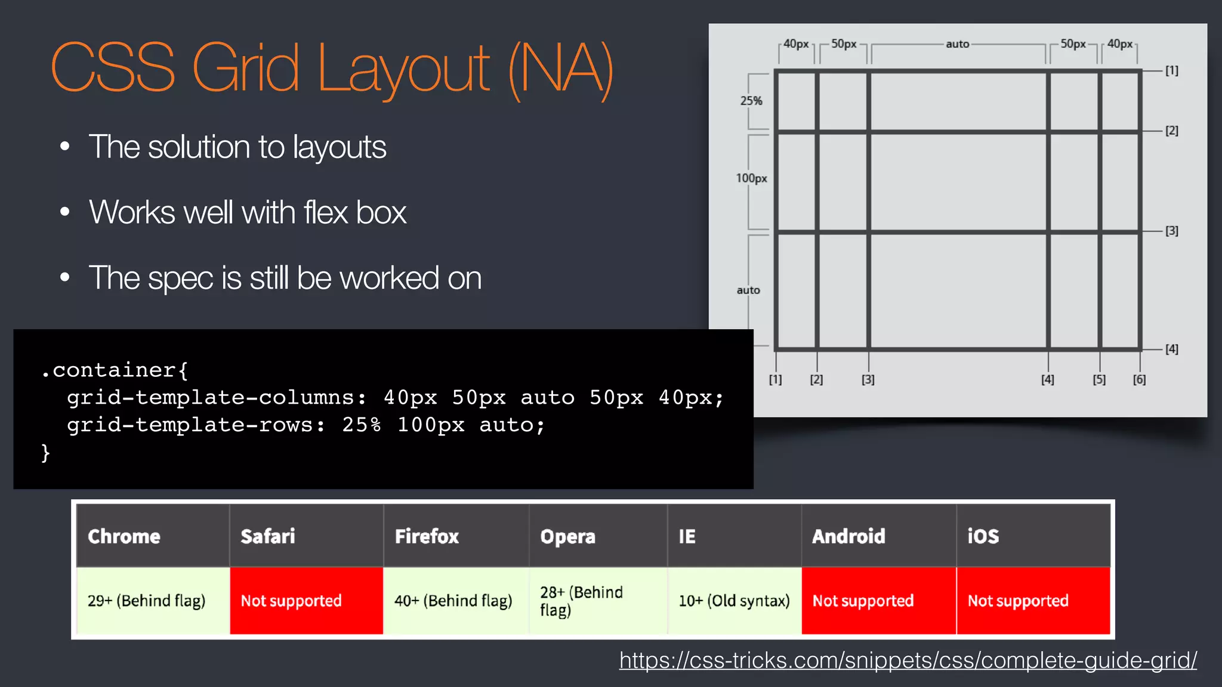
Task: Click the Android column header
Action: pyautogui.click(x=848, y=536)
